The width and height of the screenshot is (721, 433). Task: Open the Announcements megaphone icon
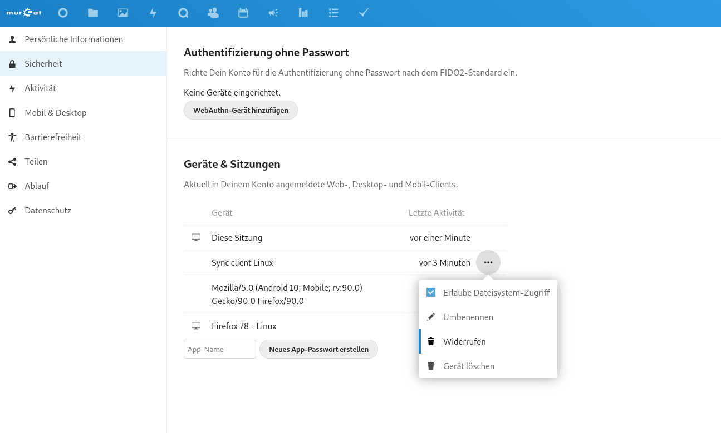pos(273,13)
